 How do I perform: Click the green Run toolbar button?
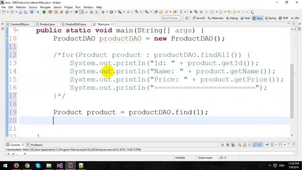(111, 12)
